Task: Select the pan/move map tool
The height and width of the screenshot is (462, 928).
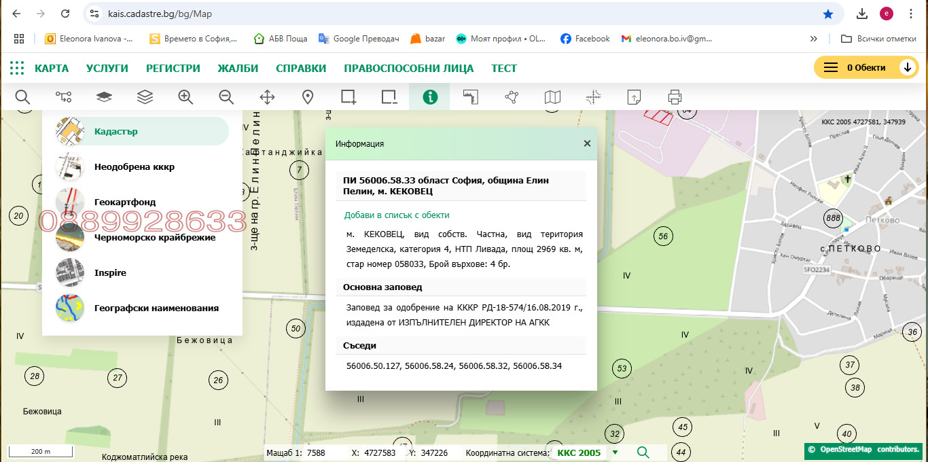Action: [267, 96]
